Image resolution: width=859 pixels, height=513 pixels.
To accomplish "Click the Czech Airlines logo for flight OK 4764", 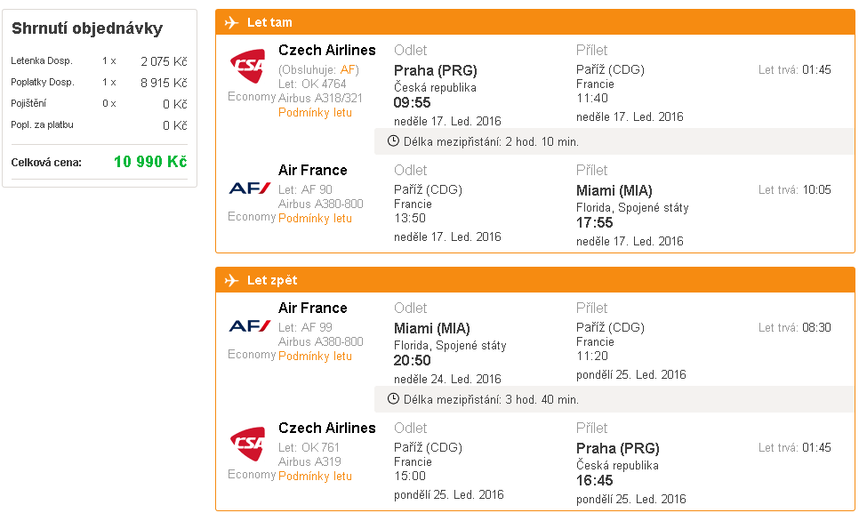I will [247, 66].
